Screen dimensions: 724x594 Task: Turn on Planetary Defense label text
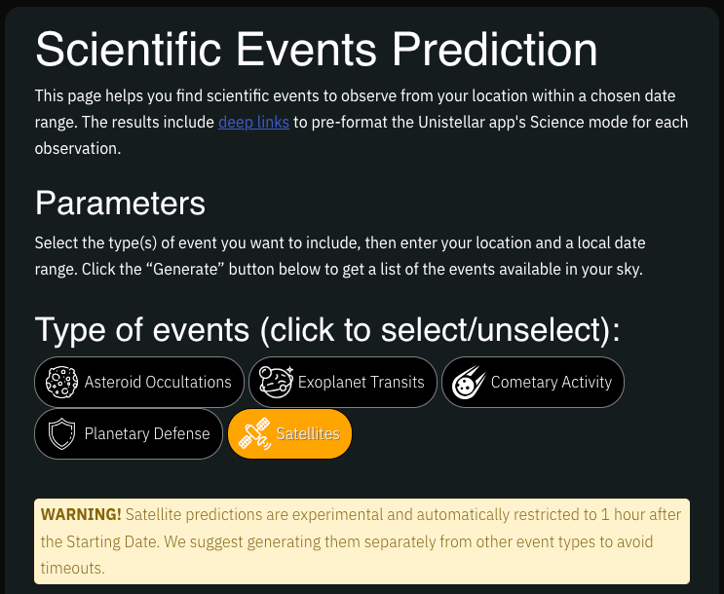pos(147,433)
